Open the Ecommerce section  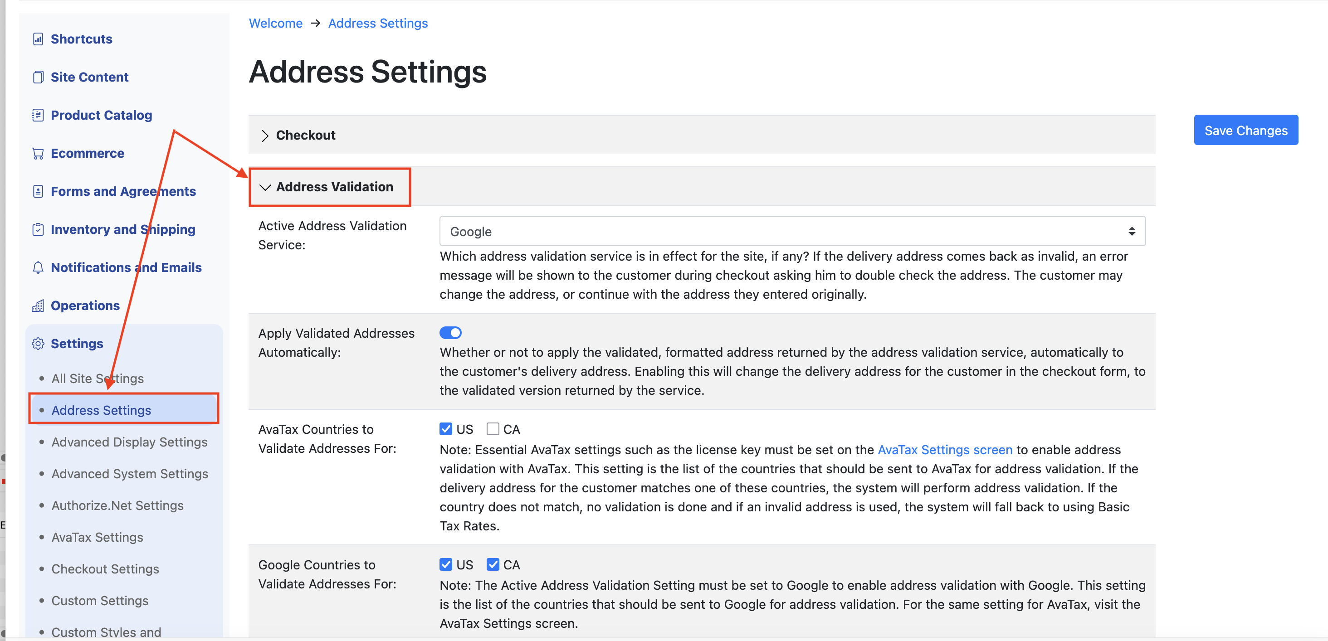pyautogui.click(x=87, y=154)
